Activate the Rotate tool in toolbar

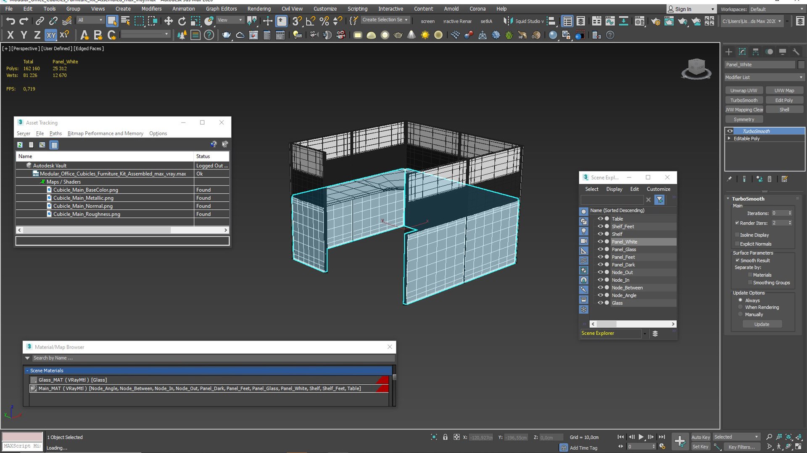(182, 21)
